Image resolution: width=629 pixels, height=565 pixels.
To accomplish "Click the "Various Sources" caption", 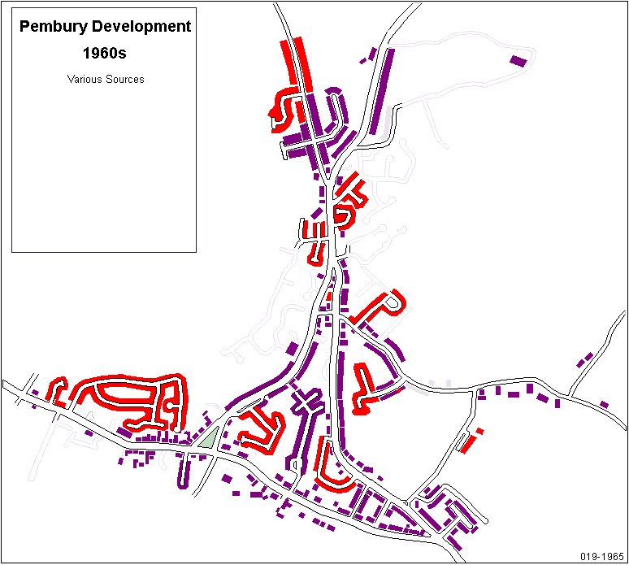I will pyautogui.click(x=106, y=79).
